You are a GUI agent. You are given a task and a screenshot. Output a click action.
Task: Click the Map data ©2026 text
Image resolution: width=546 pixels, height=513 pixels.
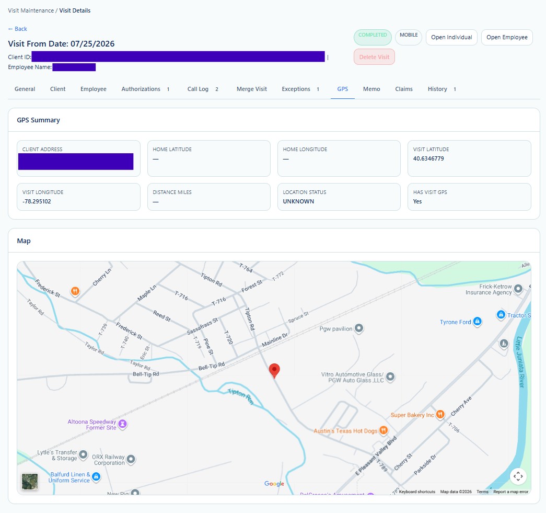456,492
